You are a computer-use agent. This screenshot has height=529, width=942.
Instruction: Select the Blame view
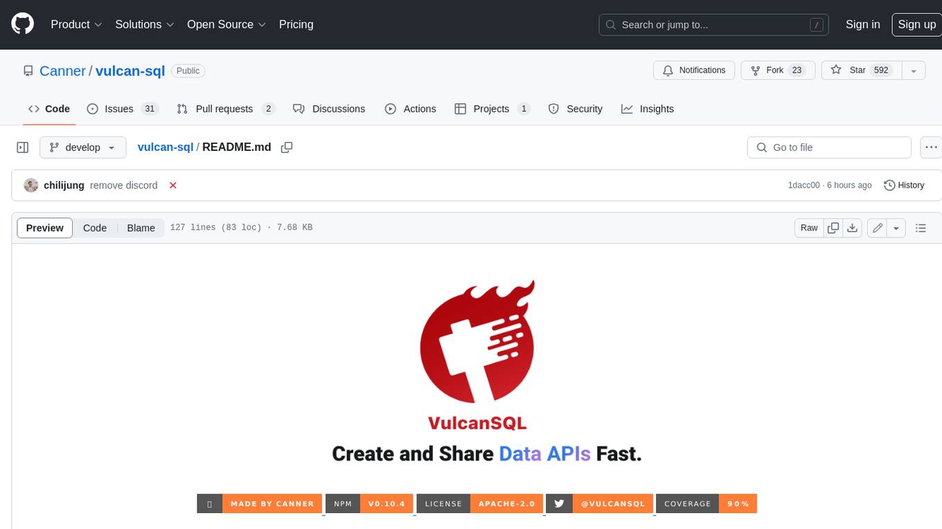pos(141,228)
